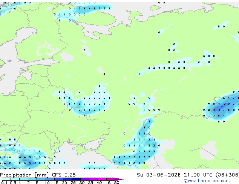Click the above-50 mm legend arrow tip
The height and width of the screenshot is (184, 239).
click(119, 179)
